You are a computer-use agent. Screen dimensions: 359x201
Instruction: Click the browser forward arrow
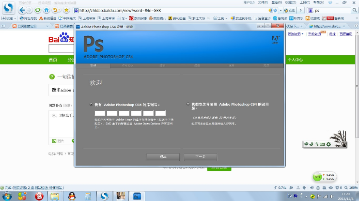tap(29, 10)
